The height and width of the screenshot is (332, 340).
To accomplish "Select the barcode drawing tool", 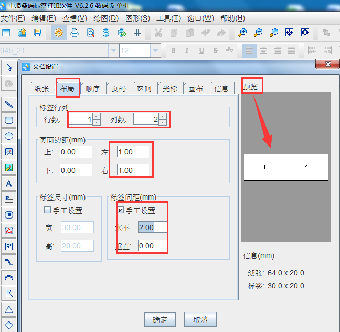I will coord(9,214).
